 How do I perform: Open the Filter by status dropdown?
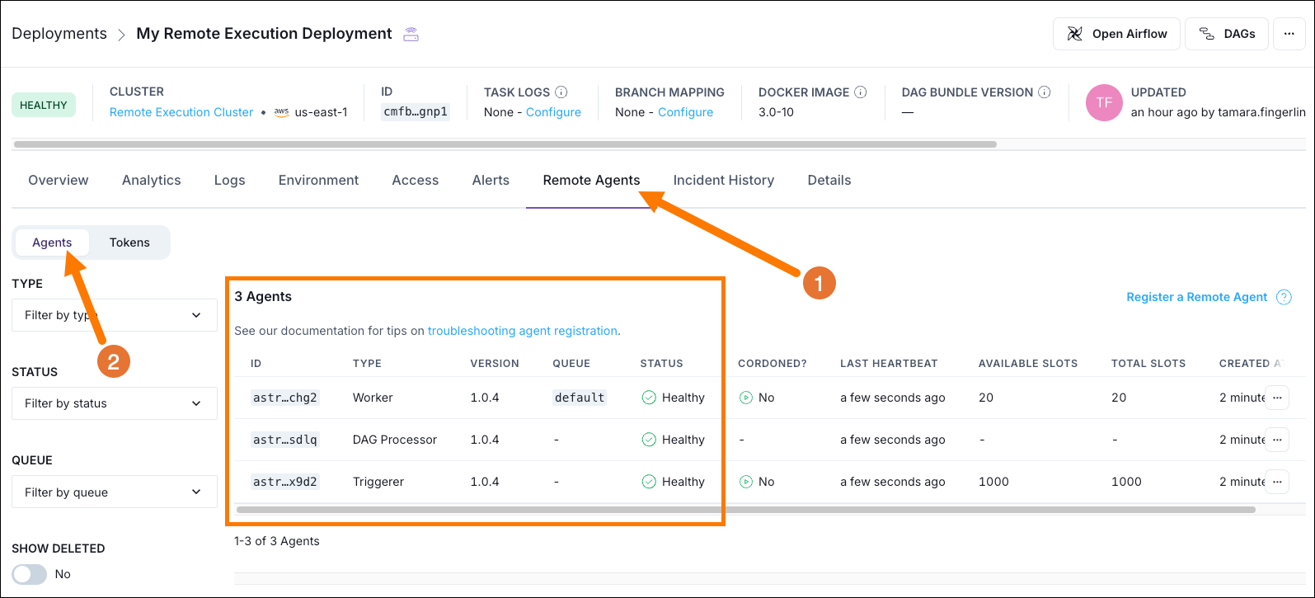point(115,403)
